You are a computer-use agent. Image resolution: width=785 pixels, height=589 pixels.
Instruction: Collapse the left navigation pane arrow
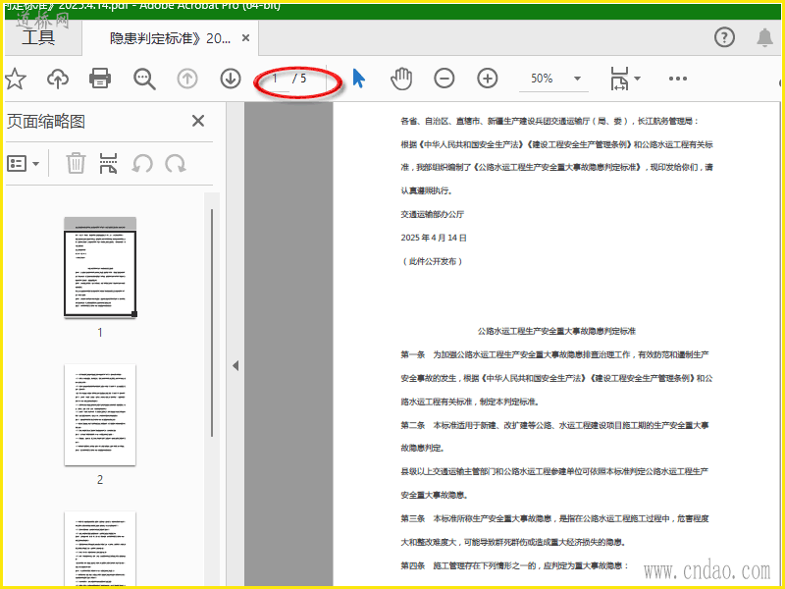tap(235, 366)
